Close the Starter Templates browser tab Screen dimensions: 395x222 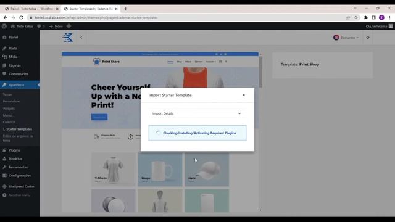point(116,9)
